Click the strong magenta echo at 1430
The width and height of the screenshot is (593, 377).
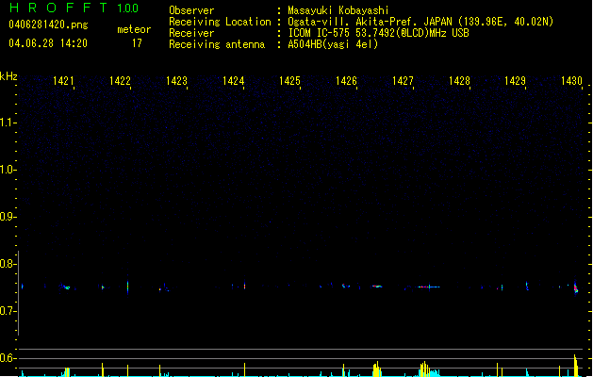[x=576, y=288]
